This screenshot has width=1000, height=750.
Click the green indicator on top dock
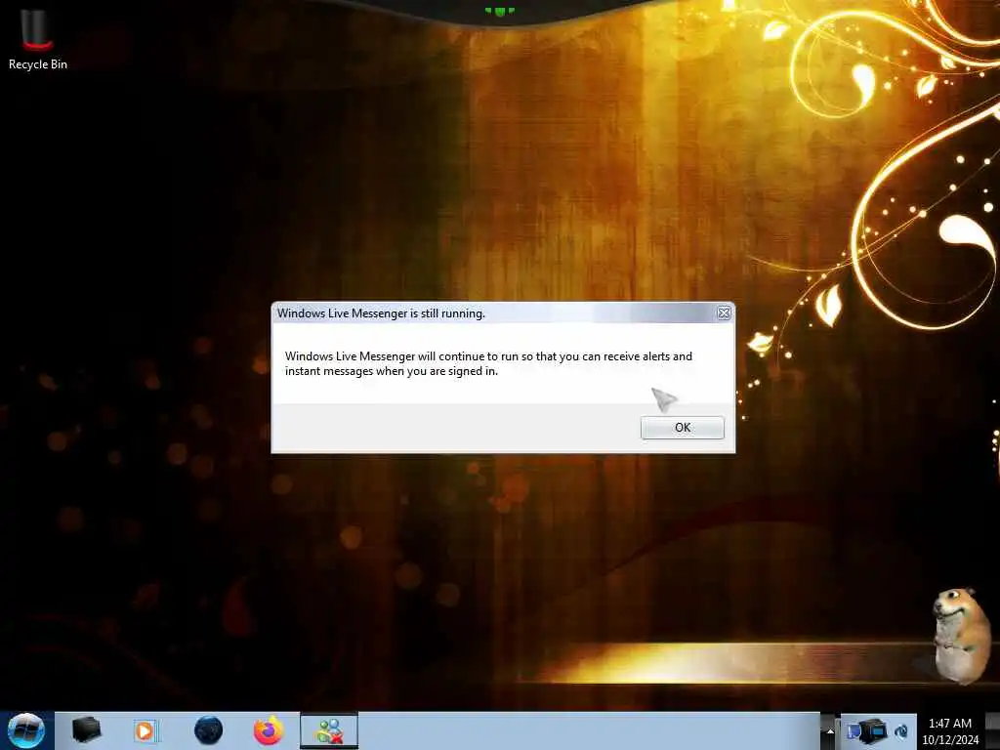coord(500,11)
